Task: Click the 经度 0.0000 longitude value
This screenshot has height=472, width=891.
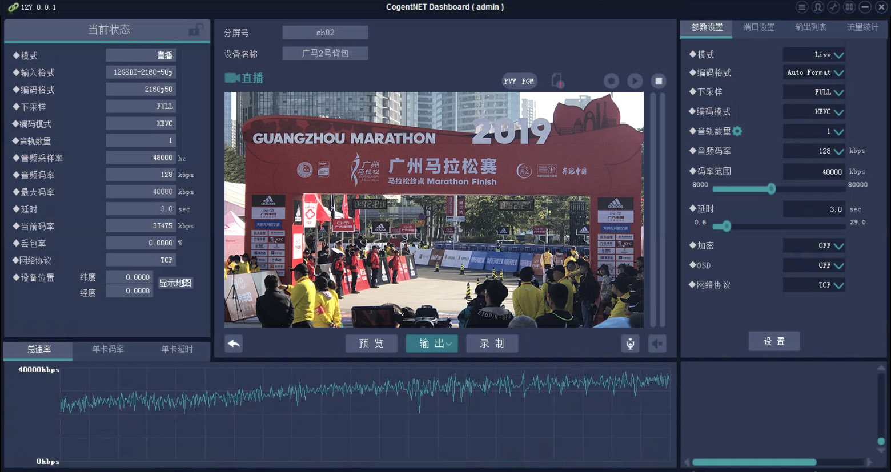Action: click(x=129, y=291)
